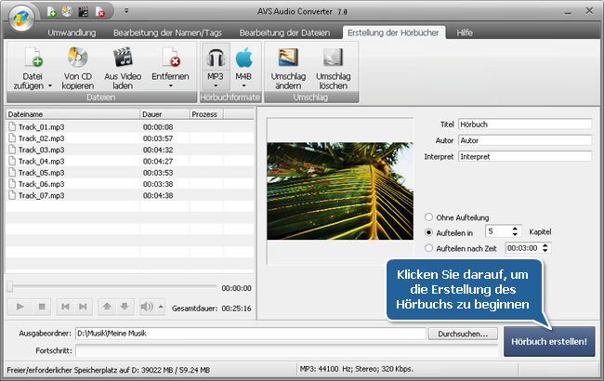Click the Hörbuch erstellen! button
The height and width of the screenshot is (381, 604).
pyautogui.click(x=548, y=341)
